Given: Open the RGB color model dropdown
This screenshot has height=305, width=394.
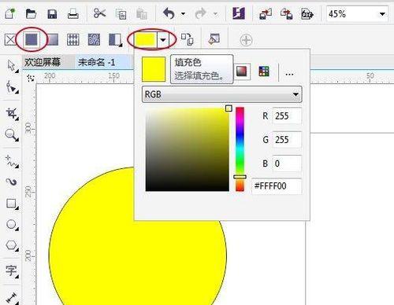Looking at the screenshot, I should coord(222,94).
